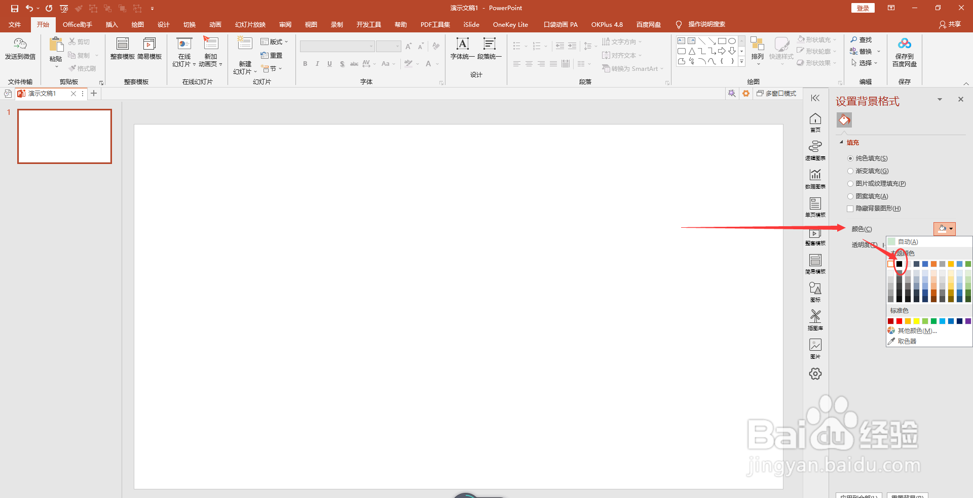Select 渐变填充 radio button

(850, 171)
